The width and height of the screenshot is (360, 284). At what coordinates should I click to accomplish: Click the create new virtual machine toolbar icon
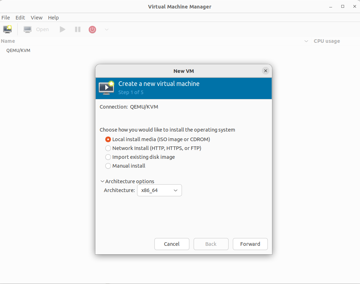7,29
